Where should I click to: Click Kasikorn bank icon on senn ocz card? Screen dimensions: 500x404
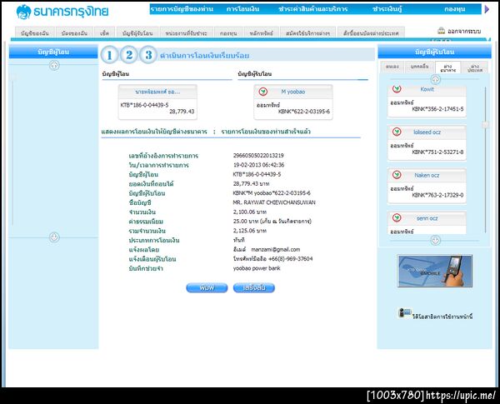tap(397, 217)
